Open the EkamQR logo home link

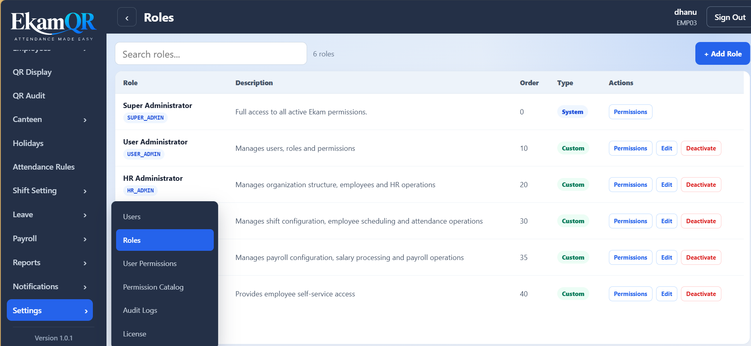coord(54,26)
